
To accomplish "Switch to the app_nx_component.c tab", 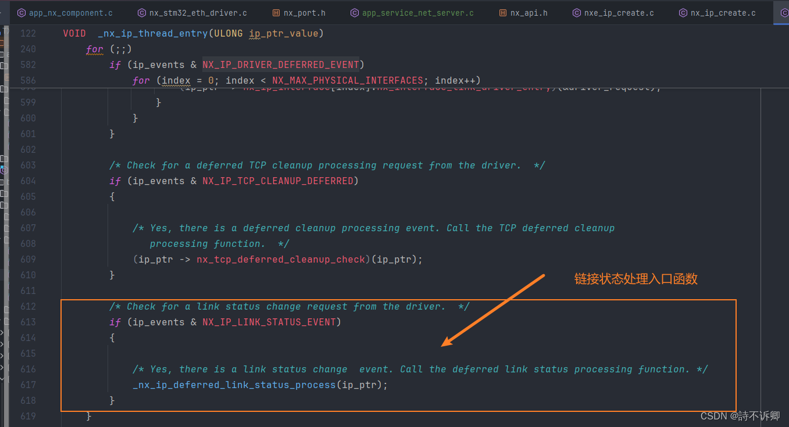I will [x=65, y=13].
